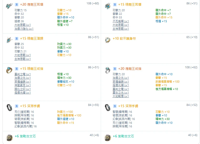
Task: Click the 激戰古文石 stone icon
Action: 9,138
